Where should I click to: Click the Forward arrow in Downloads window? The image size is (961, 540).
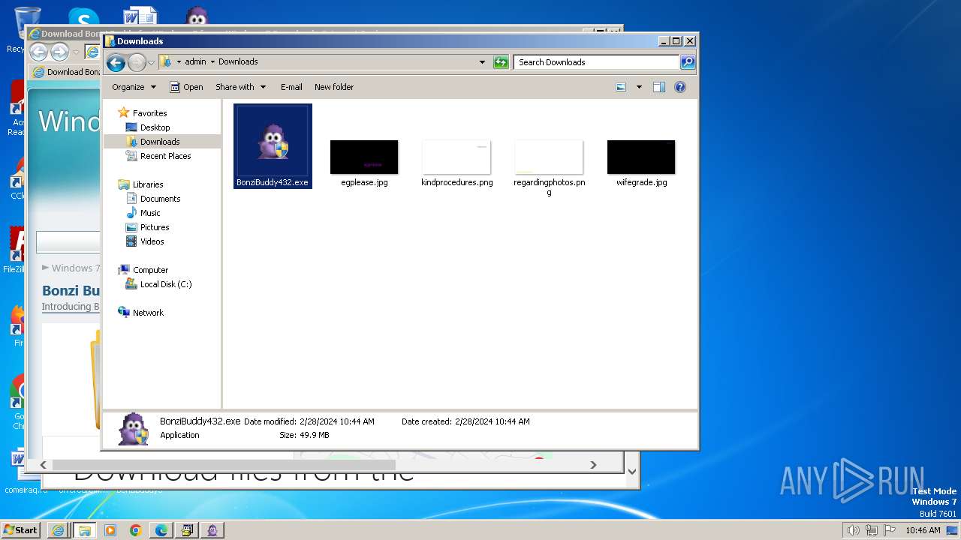click(x=137, y=62)
